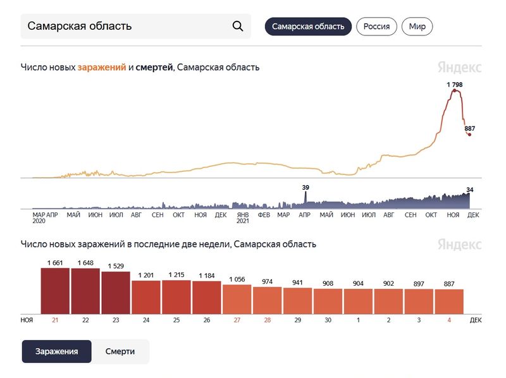Click the search magnifier icon
This screenshot has width=506, height=378.
(238, 26)
